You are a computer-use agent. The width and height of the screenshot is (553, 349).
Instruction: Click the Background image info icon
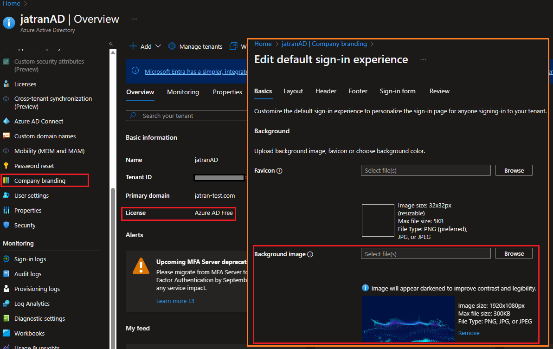pyautogui.click(x=310, y=254)
